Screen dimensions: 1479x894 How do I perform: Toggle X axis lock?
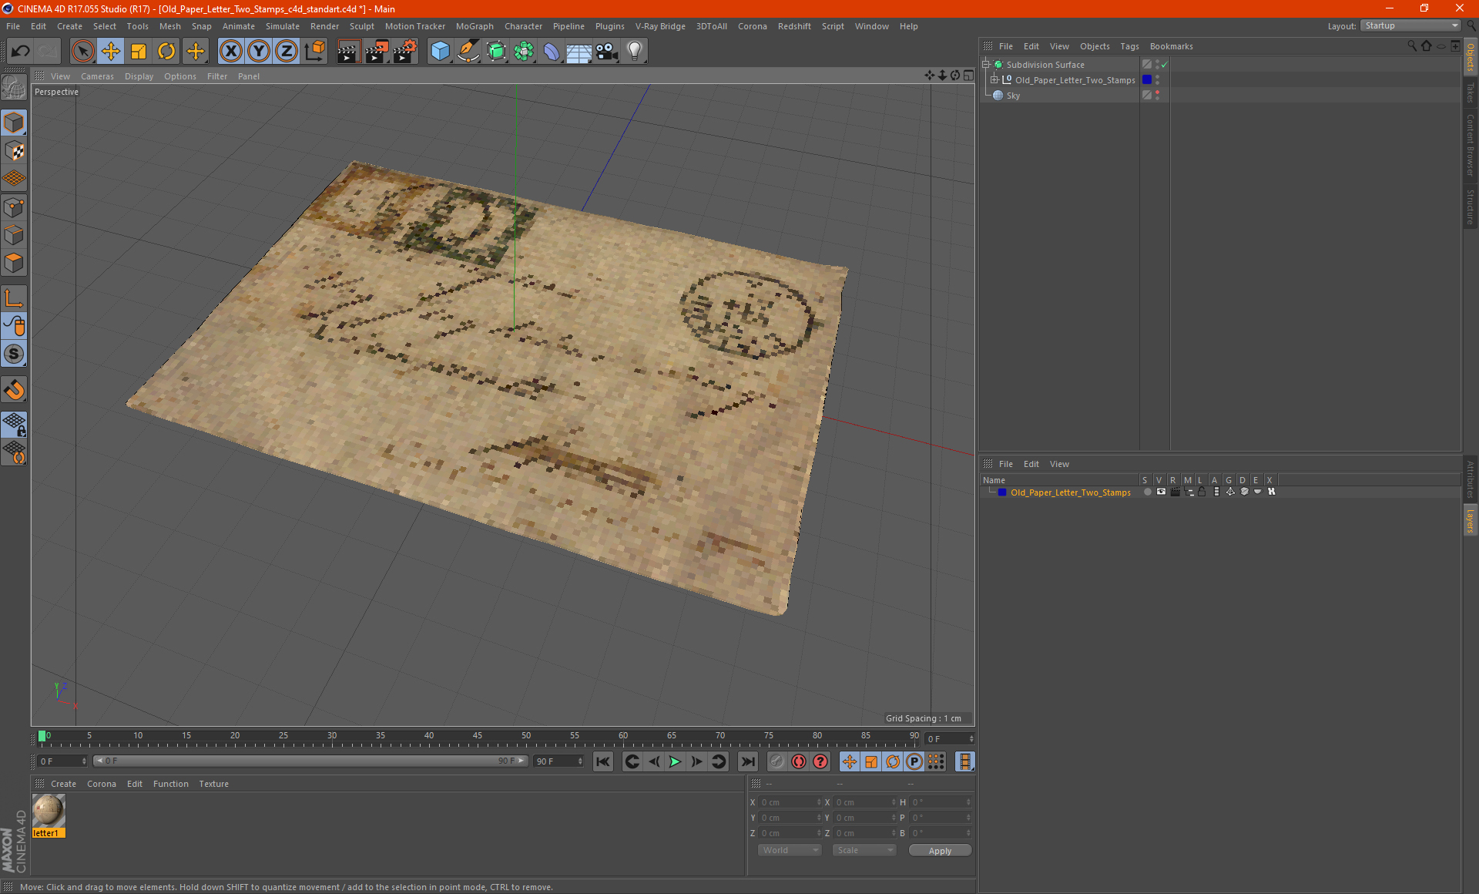(x=230, y=51)
